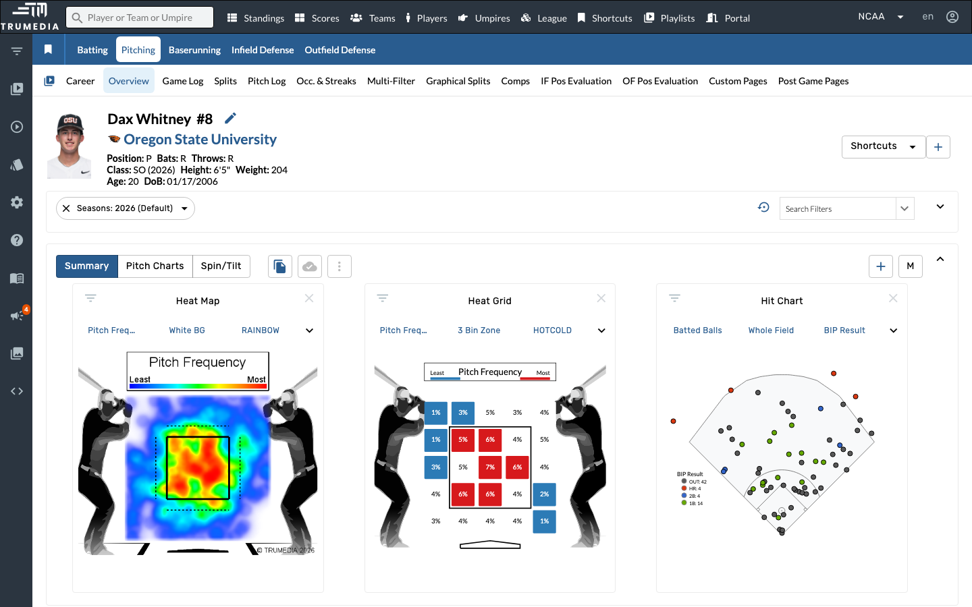Open Oregon State University team link
This screenshot has width=972, height=607.
tap(200, 140)
